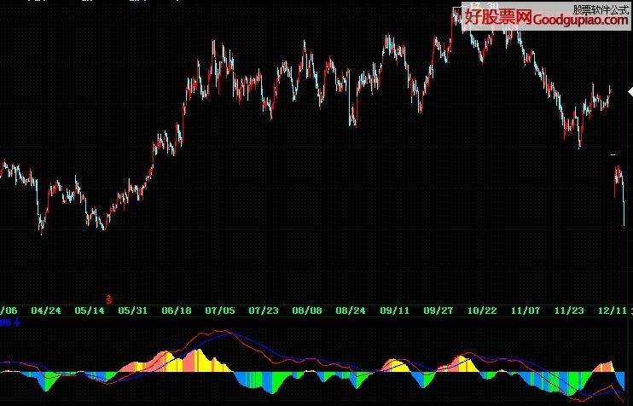Select the 08/24 date label
633x406 pixels.
point(351,310)
